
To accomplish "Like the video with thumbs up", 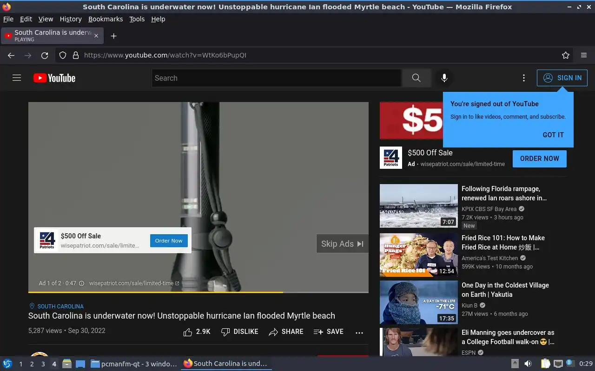I will (197, 332).
